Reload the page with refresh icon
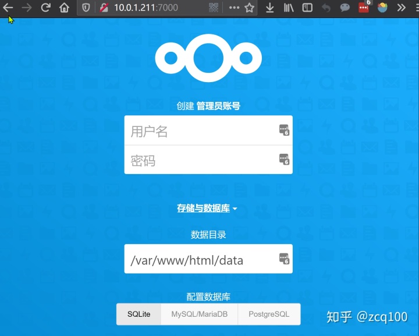The image size is (419, 336). pyautogui.click(x=46, y=8)
